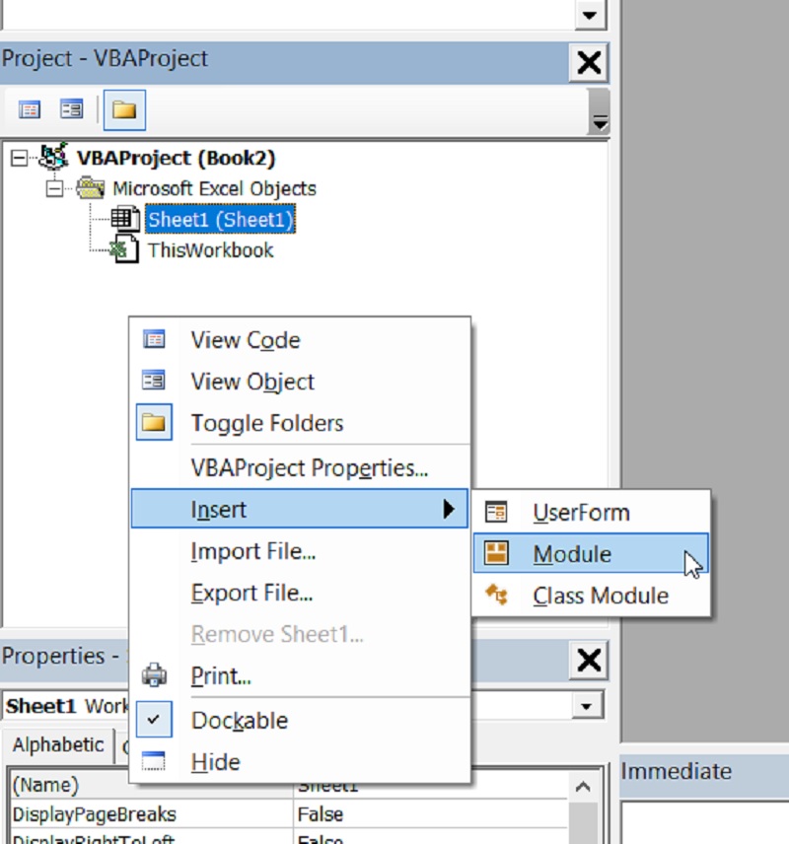The image size is (789, 844).
Task: Select ThisWorkbook in project tree
Action: (210, 250)
